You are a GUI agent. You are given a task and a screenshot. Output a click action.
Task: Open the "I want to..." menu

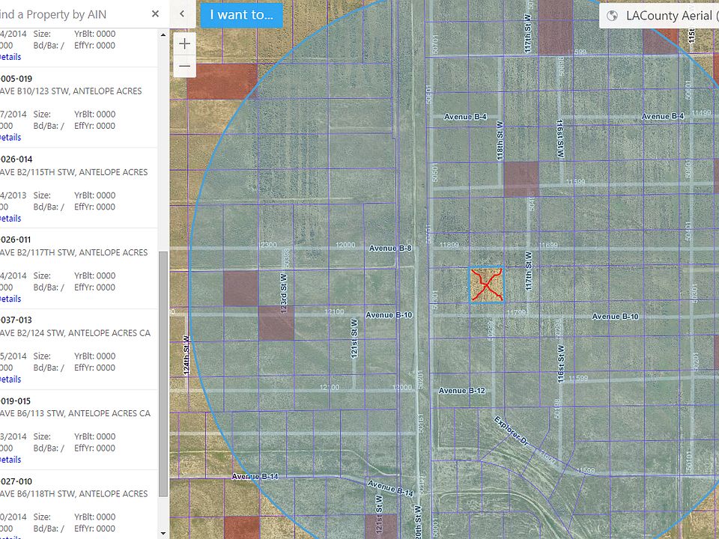coord(242,15)
